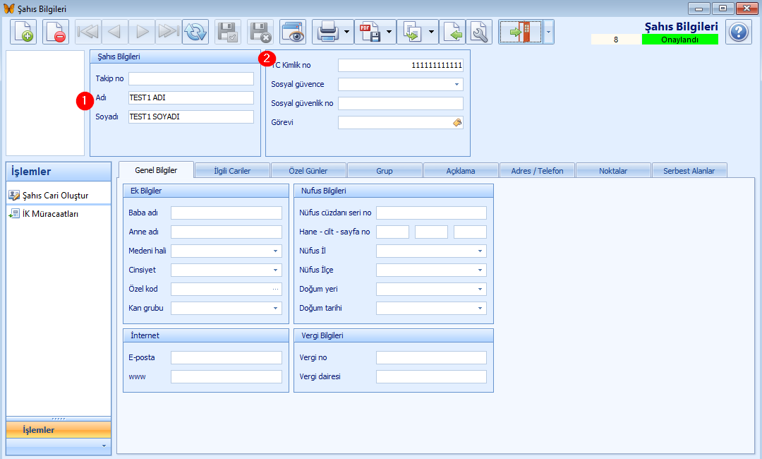The image size is (762, 459).
Task: Click the document wrench settings icon
Action: [479, 32]
